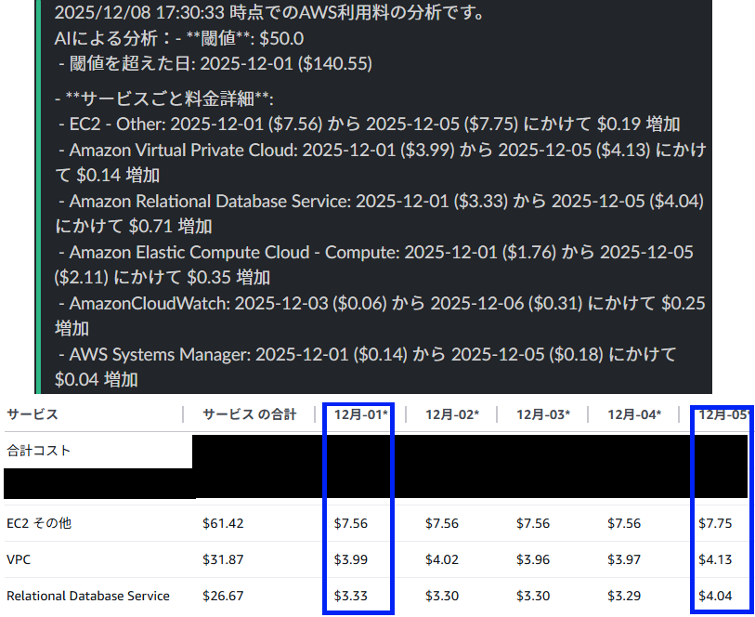Click the 12月-03 column header

pos(542,414)
